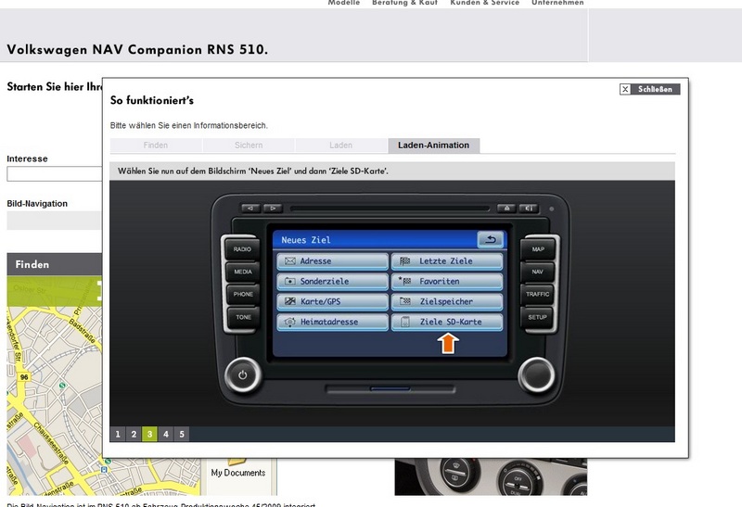Close the overlay with Schließen button
Viewport: 742px width, 507px height.
pyautogui.click(x=650, y=89)
